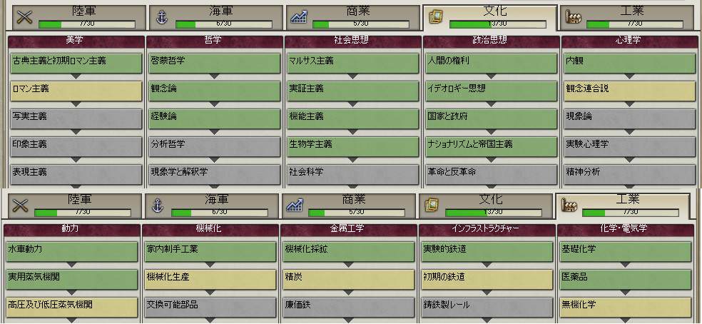Click commerce chart icon in upper tab row
Viewport: 702px width, 324px height.
coord(298,16)
